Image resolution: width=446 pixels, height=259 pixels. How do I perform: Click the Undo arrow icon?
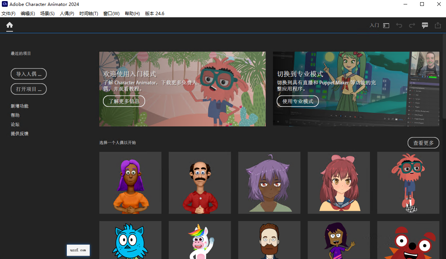click(x=399, y=25)
